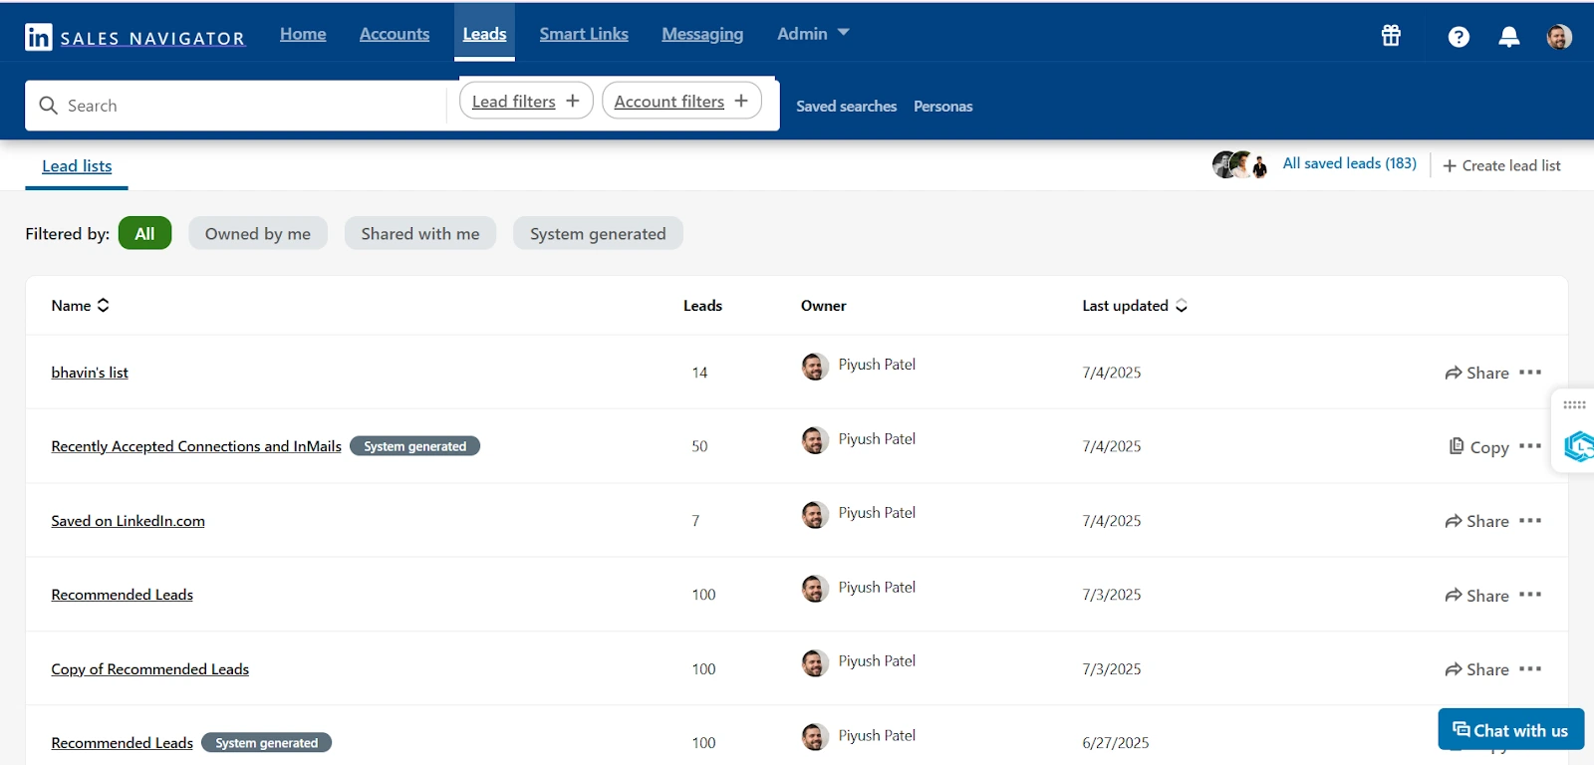Click the Owner column header
The image size is (1594, 765).
tap(823, 306)
